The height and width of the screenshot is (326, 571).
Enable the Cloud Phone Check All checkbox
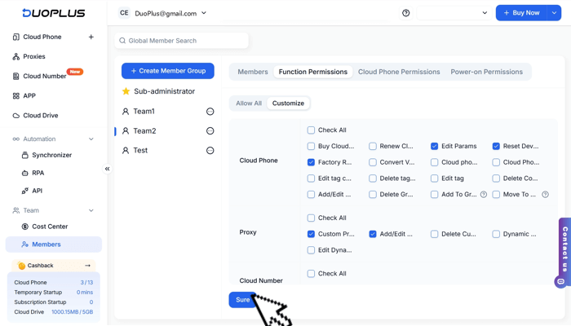coord(311,130)
